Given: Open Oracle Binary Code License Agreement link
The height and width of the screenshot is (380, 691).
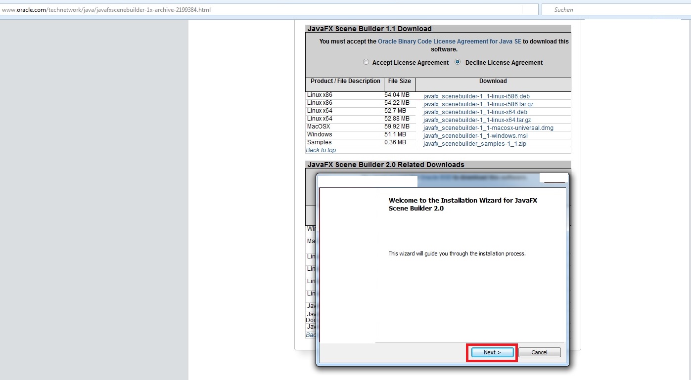Looking at the screenshot, I should (450, 42).
